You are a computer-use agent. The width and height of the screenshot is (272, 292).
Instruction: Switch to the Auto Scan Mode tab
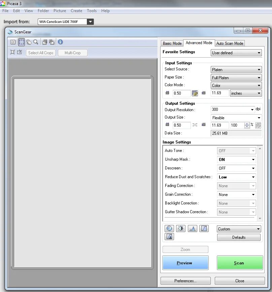click(230, 43)
